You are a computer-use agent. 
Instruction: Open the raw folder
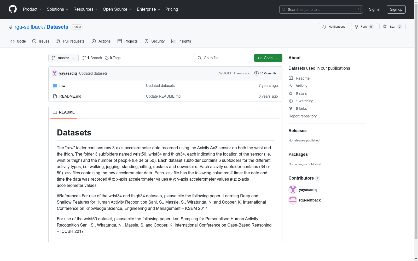(x=62, y=86)
